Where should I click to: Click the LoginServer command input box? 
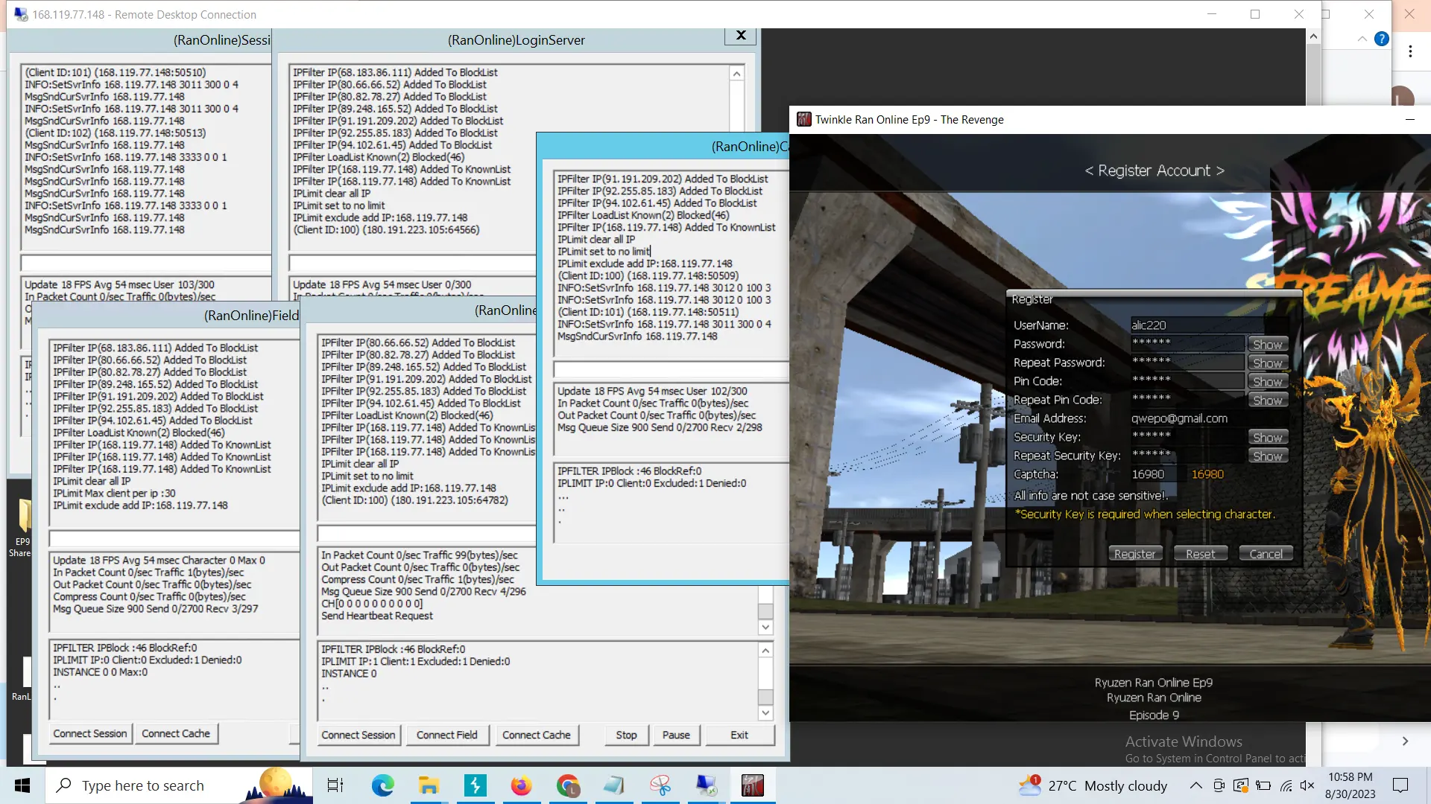[x=412, y=263]
